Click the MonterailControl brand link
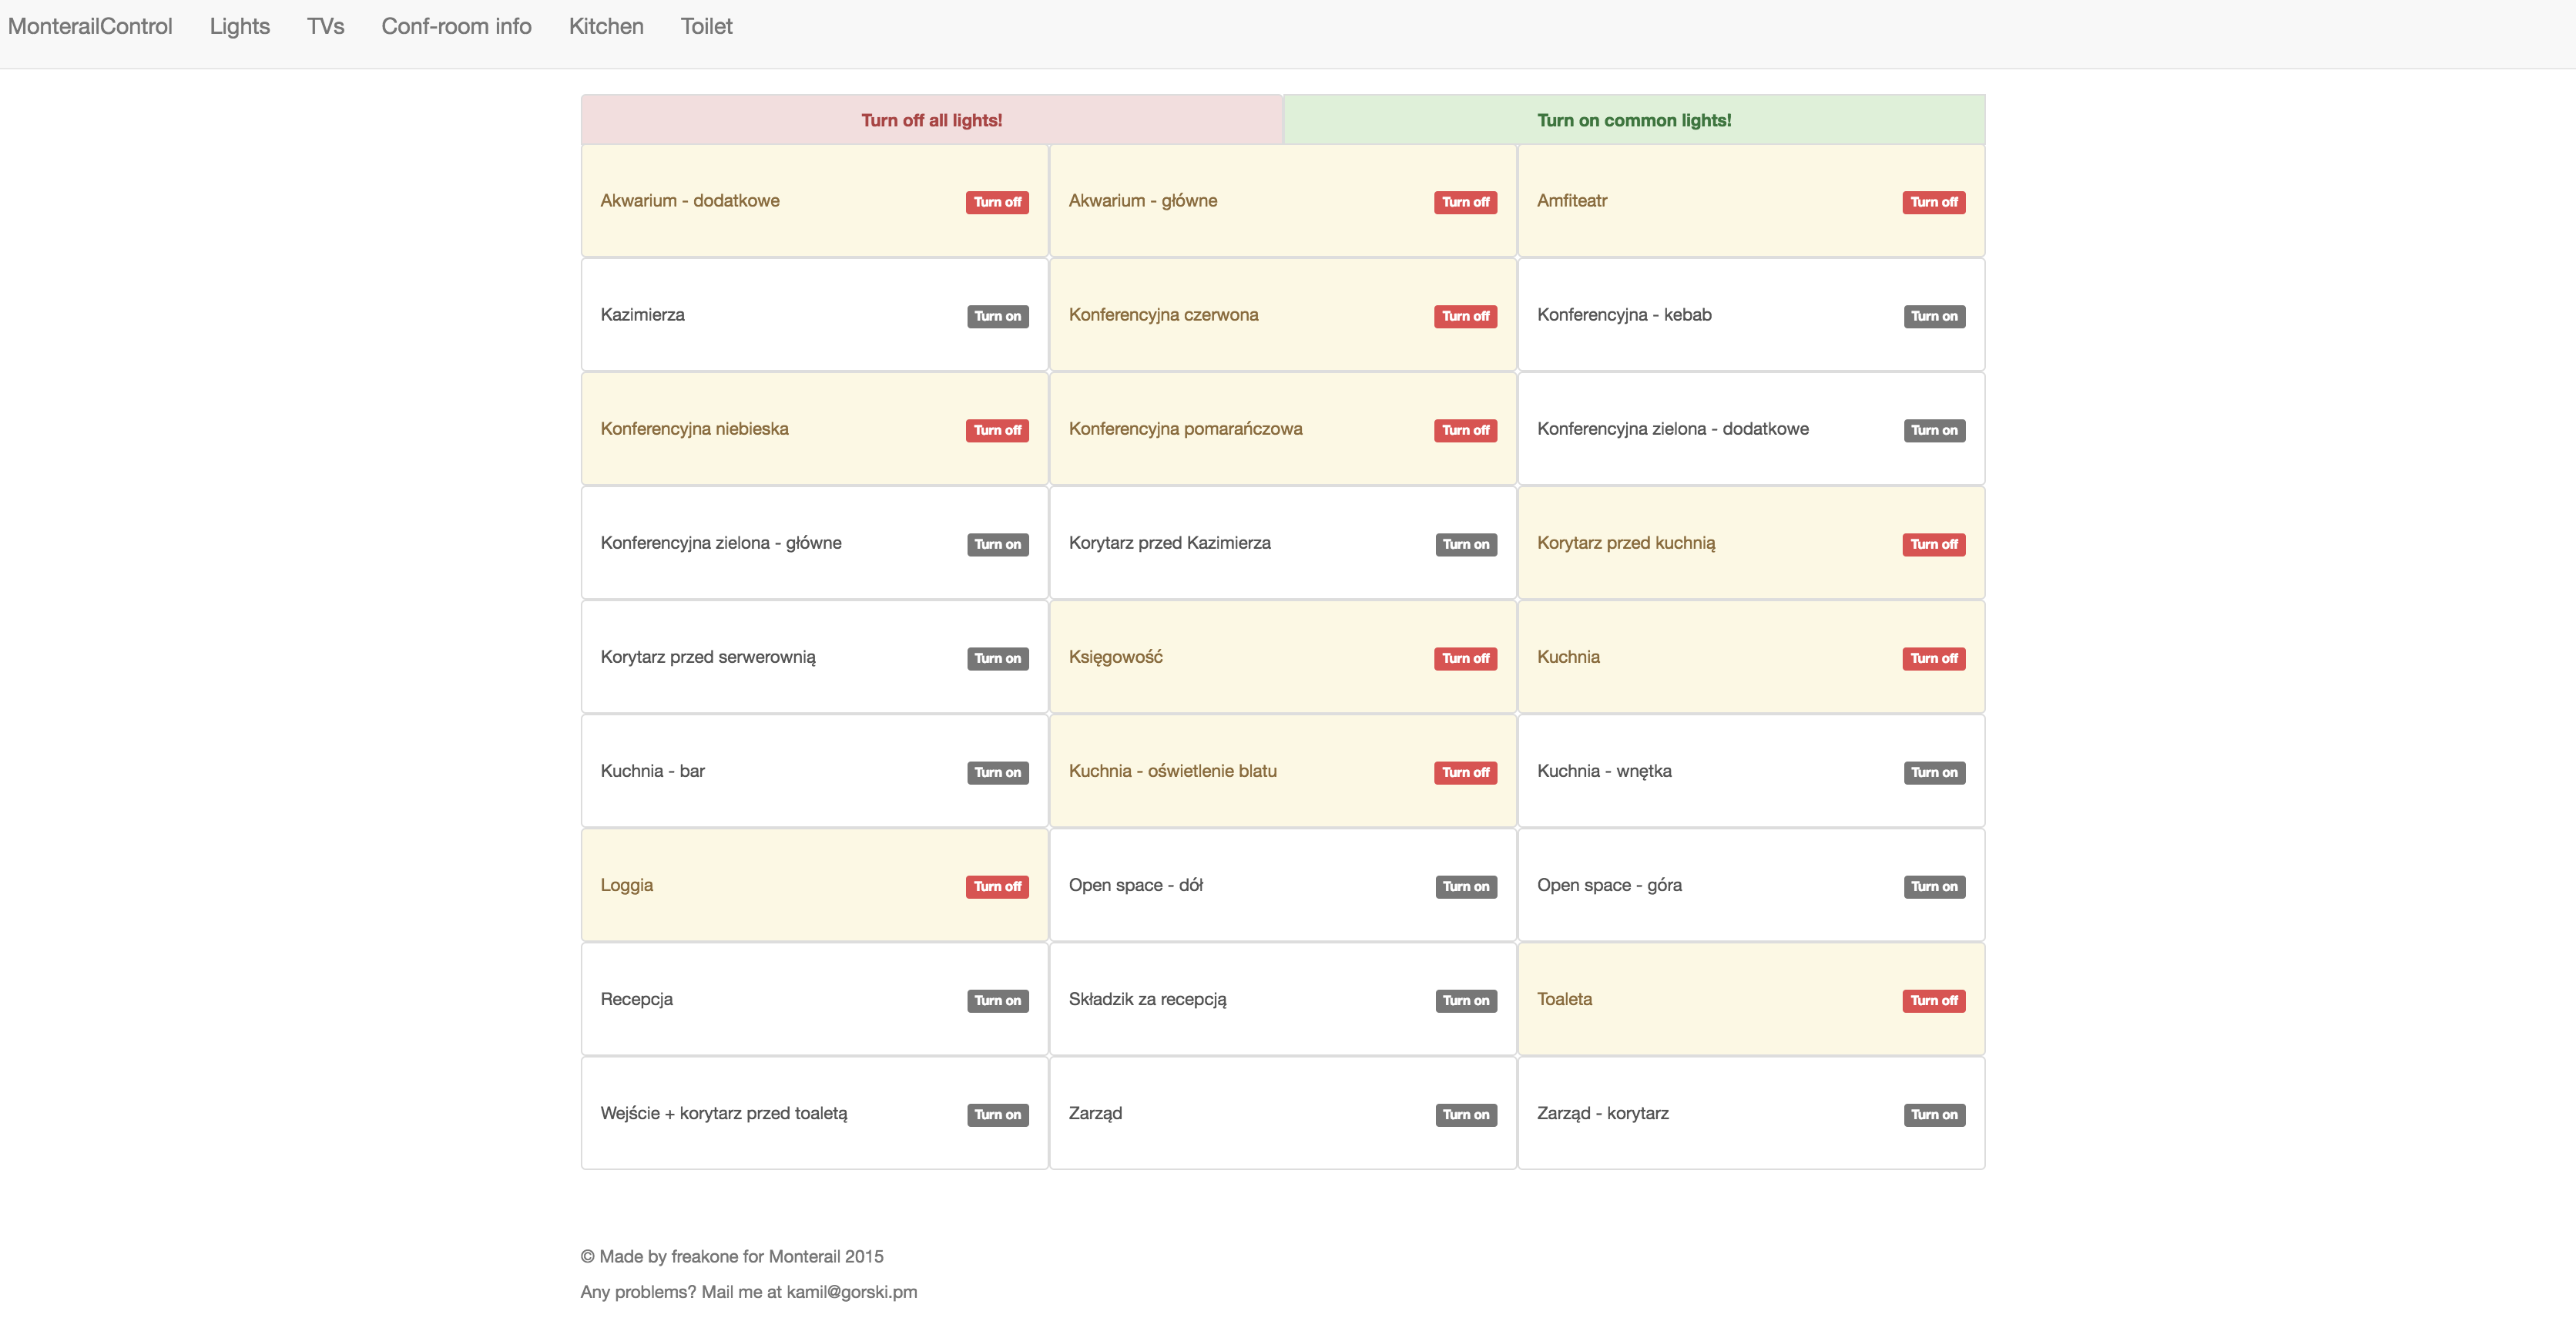 point(90,26)
